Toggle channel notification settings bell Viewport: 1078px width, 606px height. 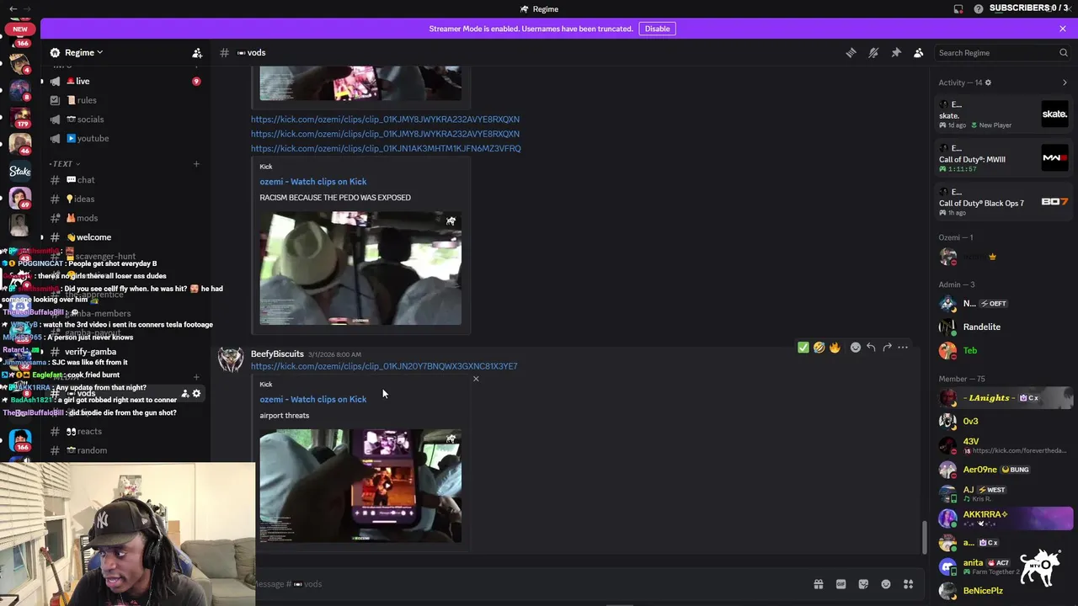point(873,53)
